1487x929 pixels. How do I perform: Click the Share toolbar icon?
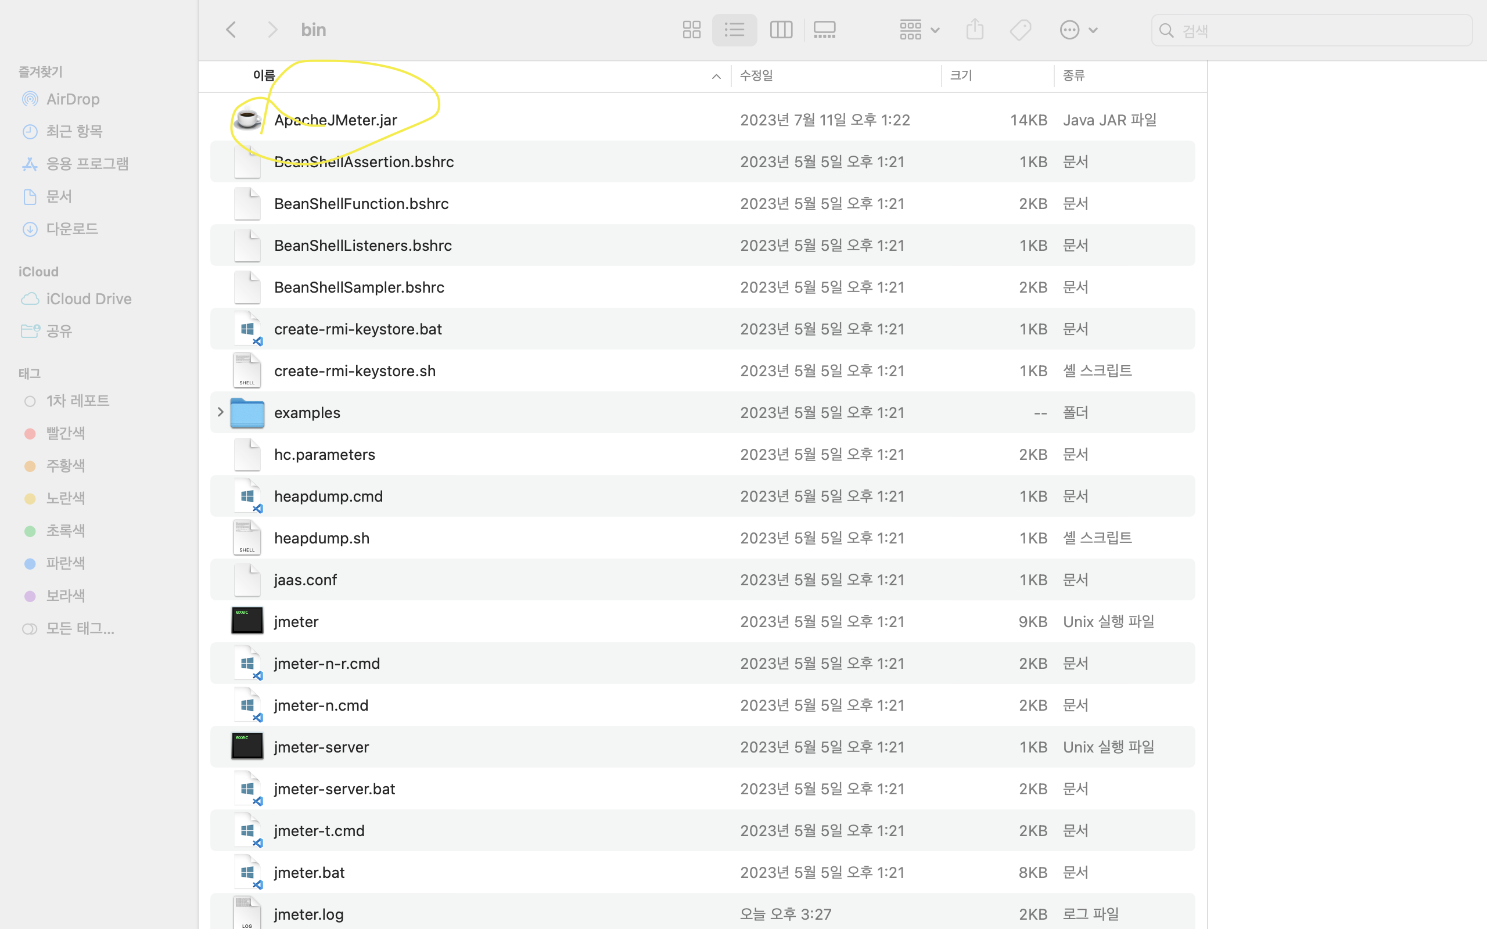coord(975,30)
